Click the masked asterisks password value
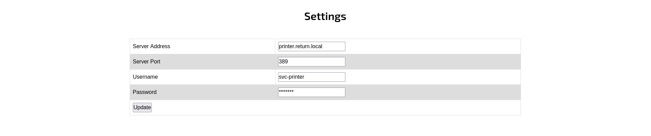This screenshot has width=651, height=136. (x=286, y=92)
